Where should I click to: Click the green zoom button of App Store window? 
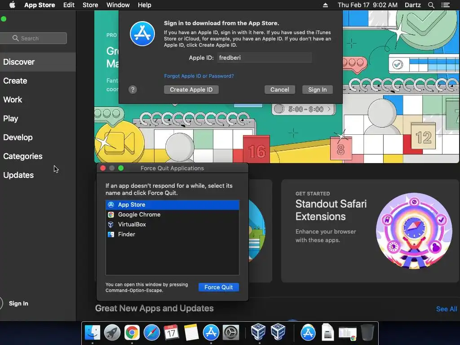pos(4,19)
